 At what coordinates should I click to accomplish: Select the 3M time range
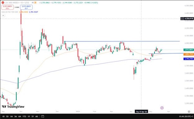pyautogui.click(x=16, y=116)
